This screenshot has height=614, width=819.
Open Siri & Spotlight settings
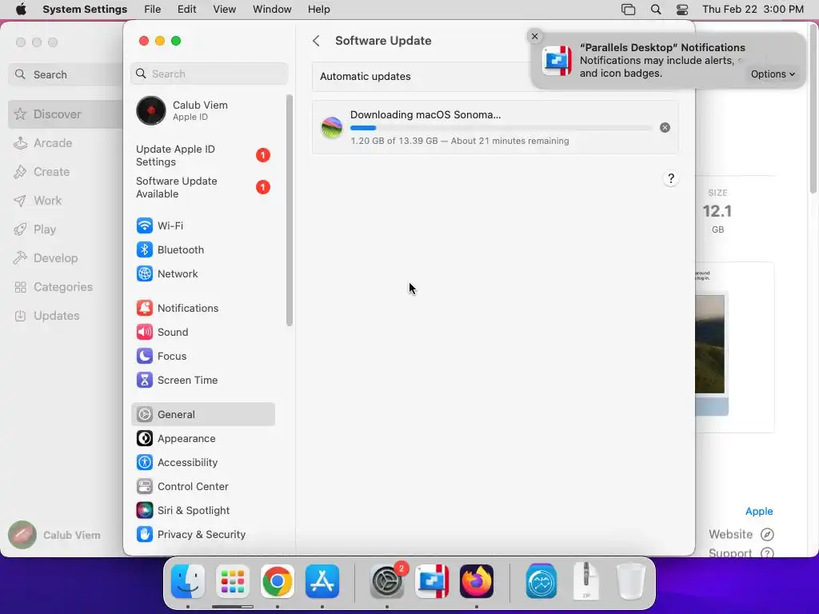click(x=202, y=511)
